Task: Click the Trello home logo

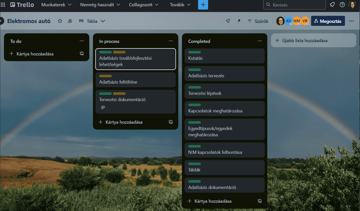Action: click(x=22, y=5)
